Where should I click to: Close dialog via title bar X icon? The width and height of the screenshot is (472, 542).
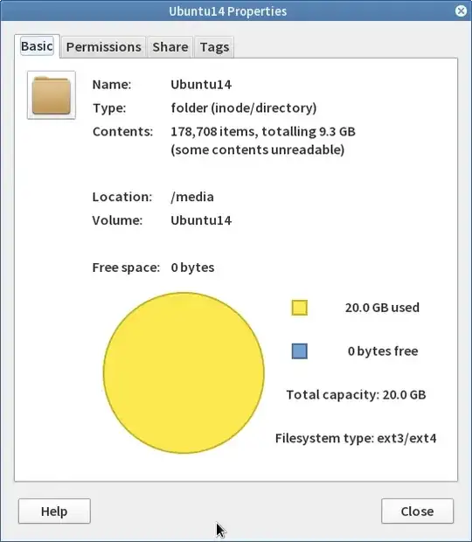[x=461, y=11]
